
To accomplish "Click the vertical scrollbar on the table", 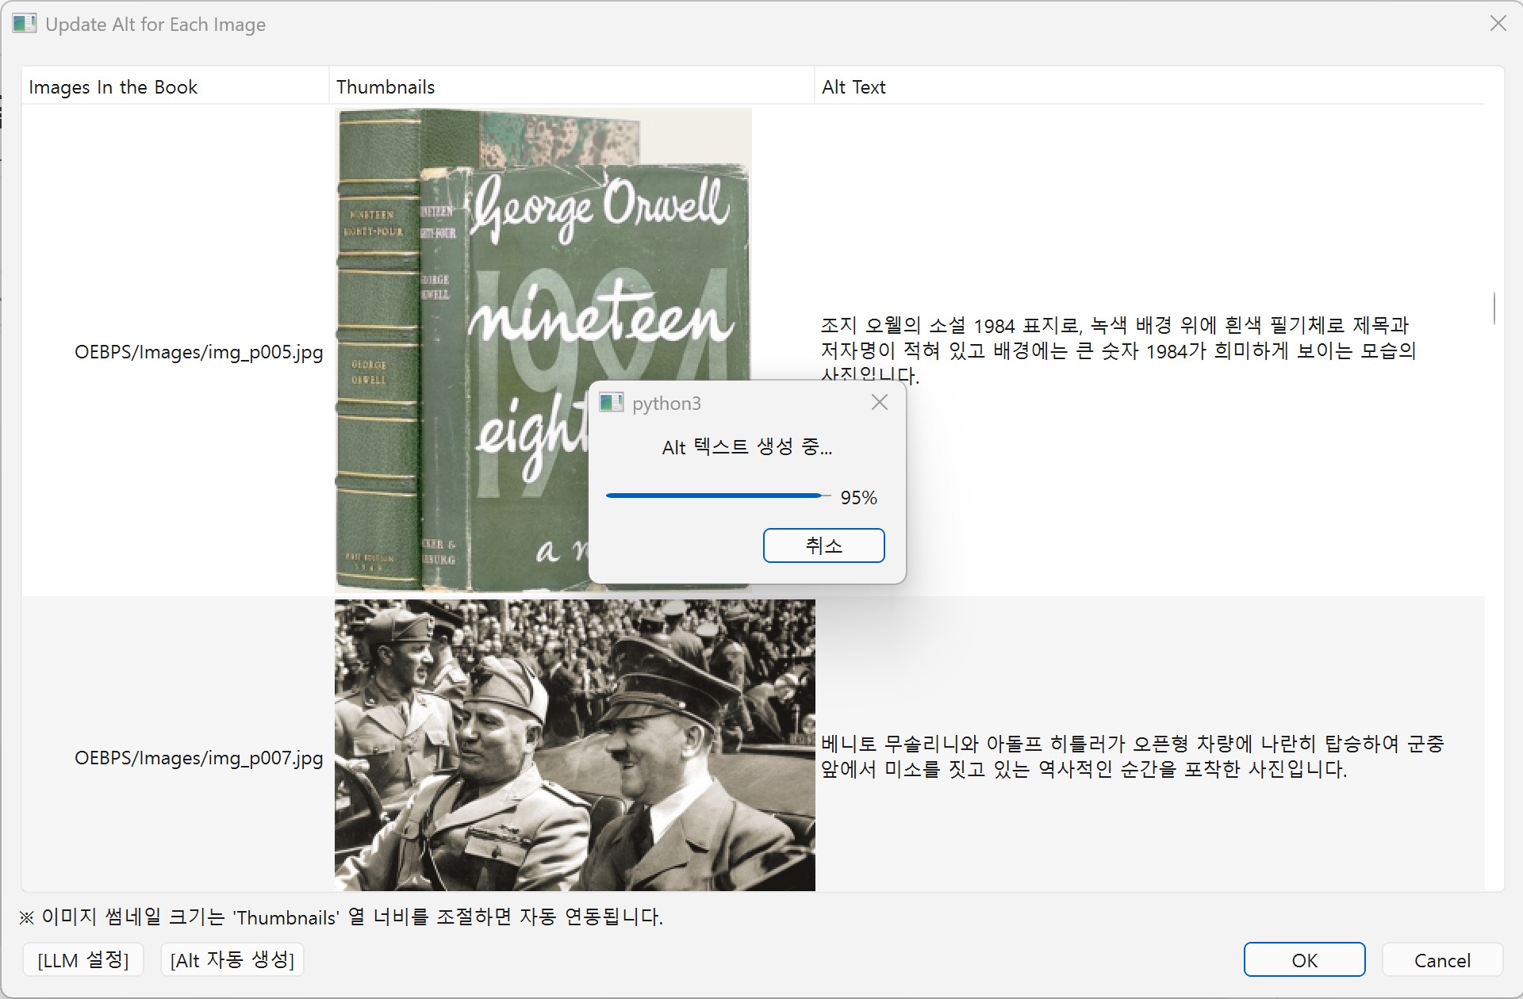I will 1494,308.
